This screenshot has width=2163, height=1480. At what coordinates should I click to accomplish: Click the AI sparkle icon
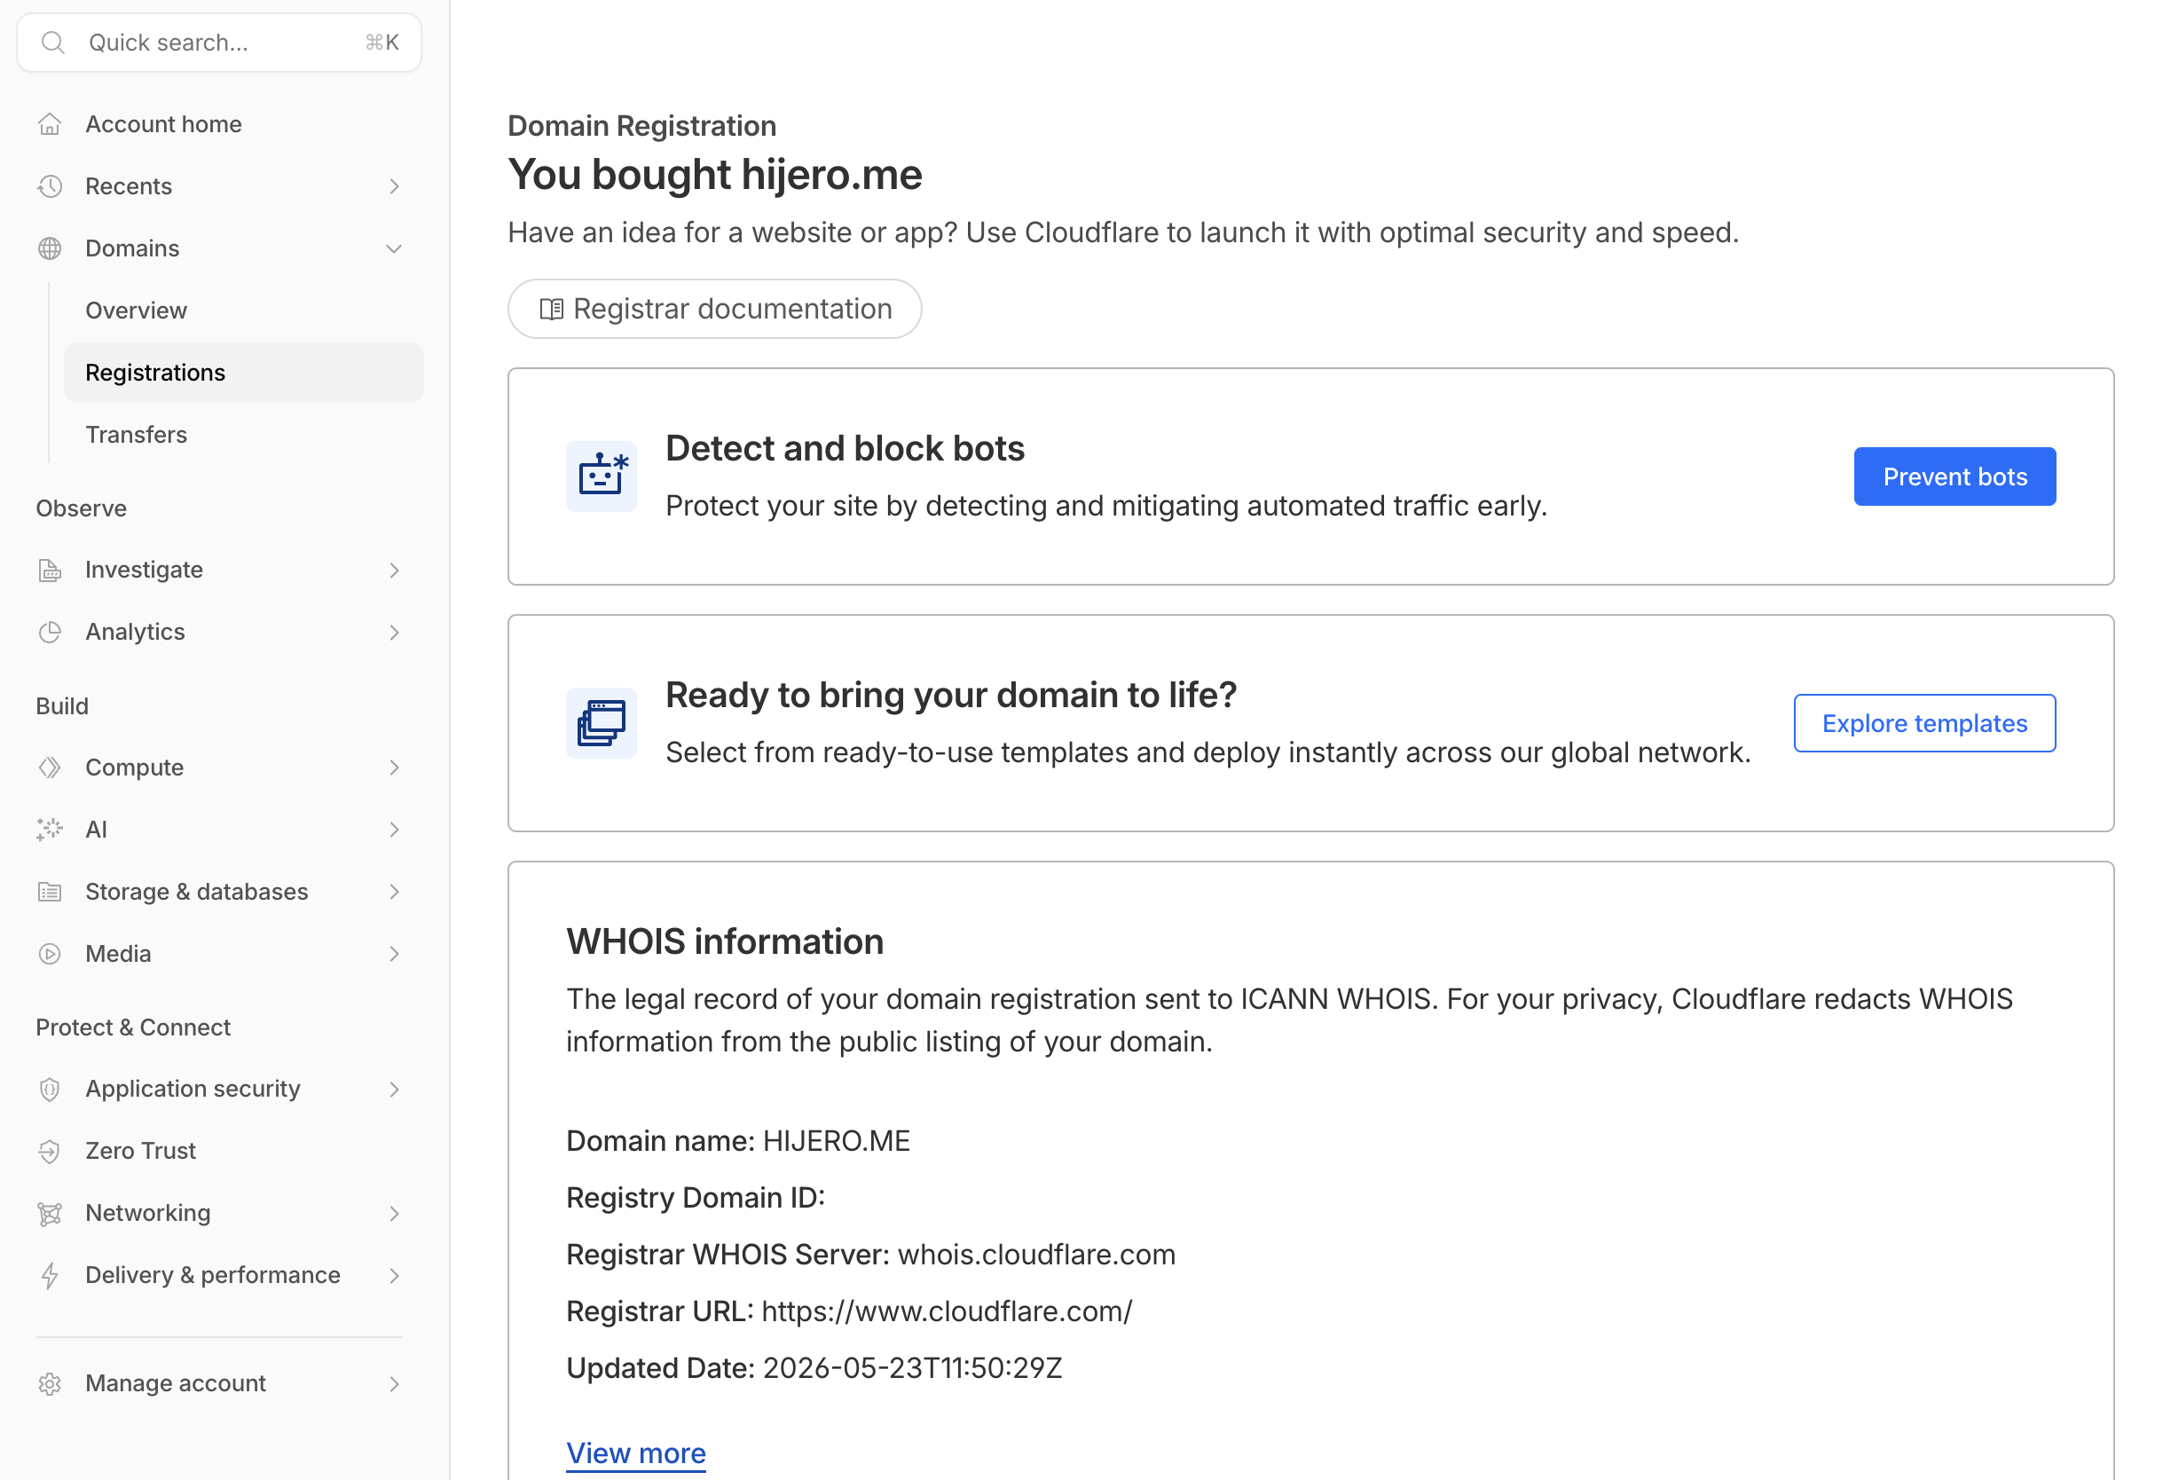[x=51, y=830]
